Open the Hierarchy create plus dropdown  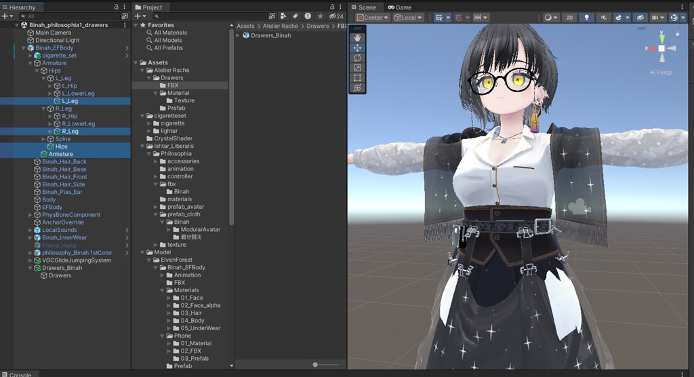coord(7,16)
